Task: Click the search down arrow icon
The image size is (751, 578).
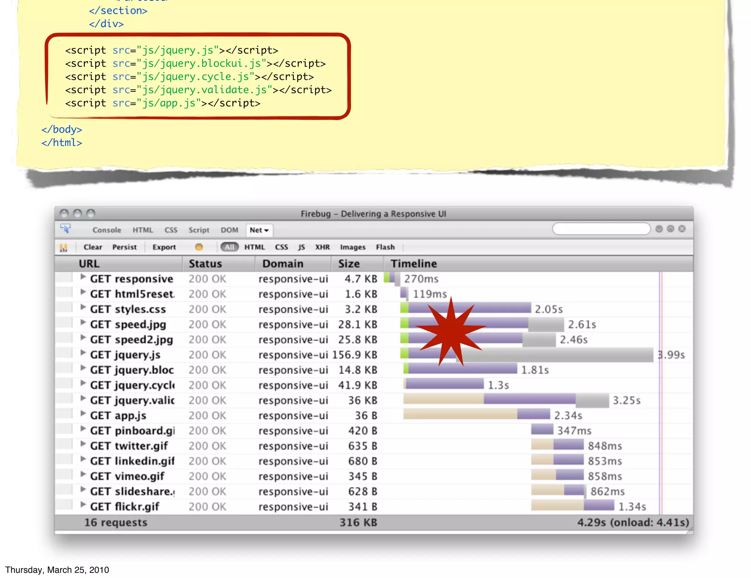Action: 659,229
